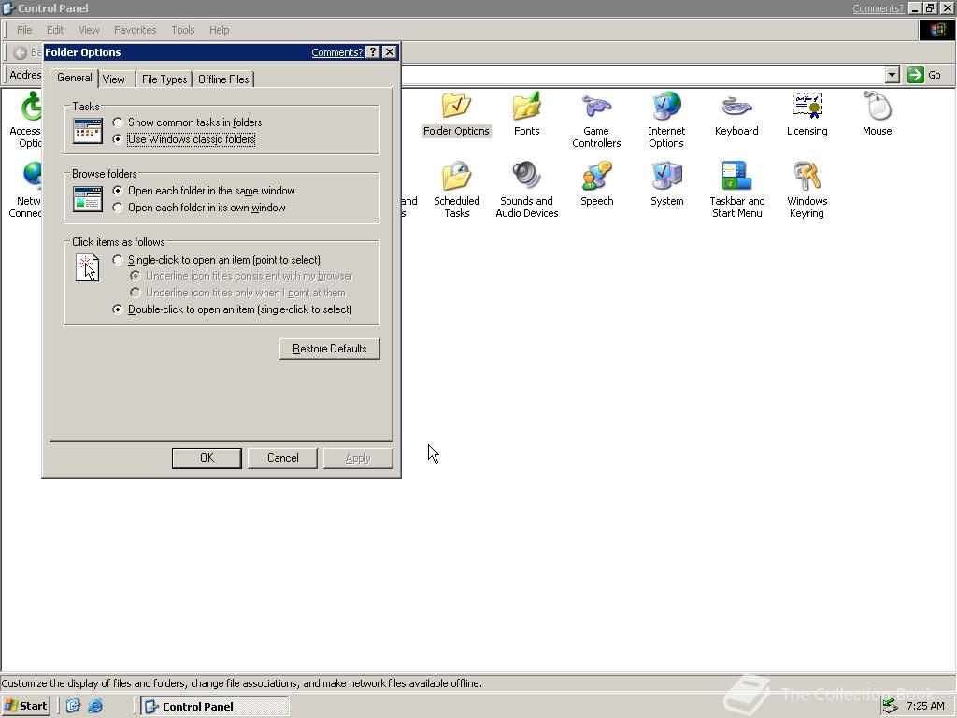Open the Fonts folder icon
Screen dimensions: 957x718
coord(527,114)
